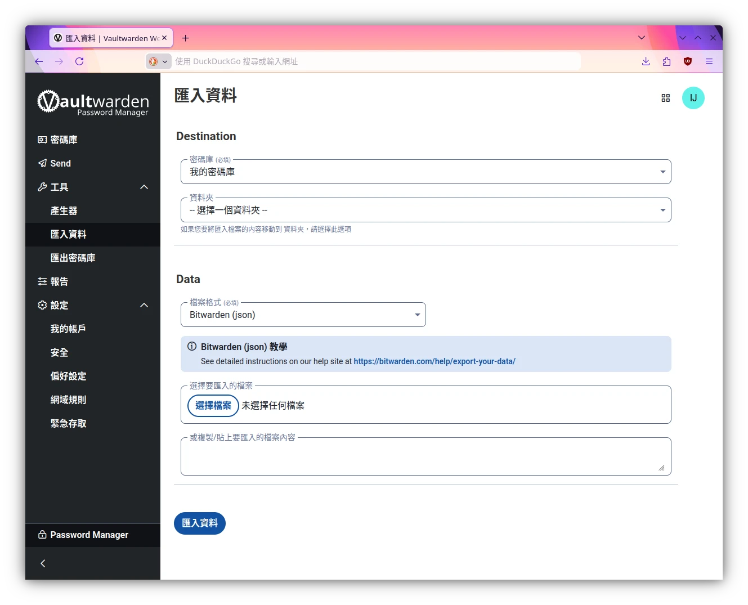This screenshot has width=748, height=605.
Task: Select 匯入資料 in the sidebar
Action: (x=93, y=234)
